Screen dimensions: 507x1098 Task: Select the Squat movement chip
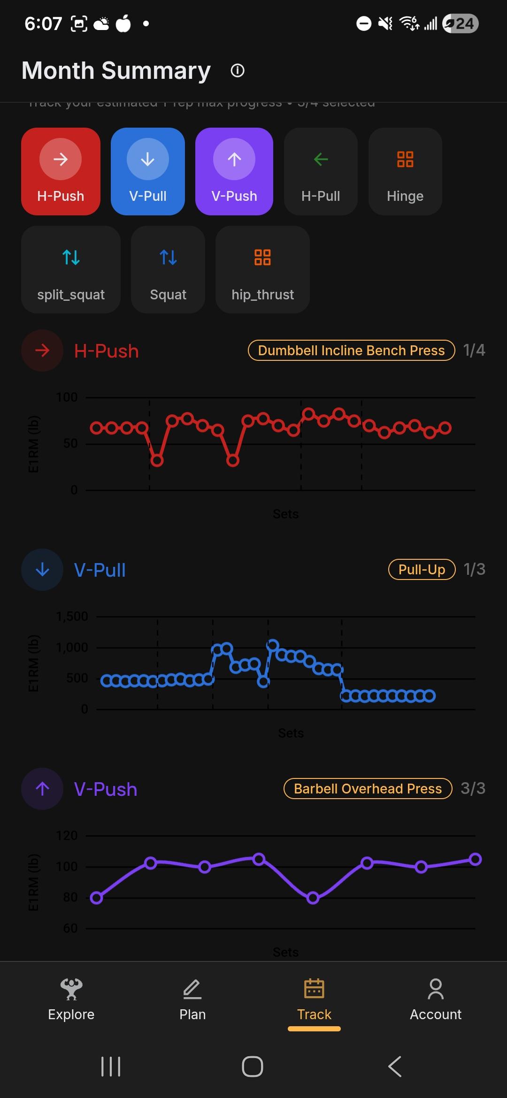(x=168, y=269)
